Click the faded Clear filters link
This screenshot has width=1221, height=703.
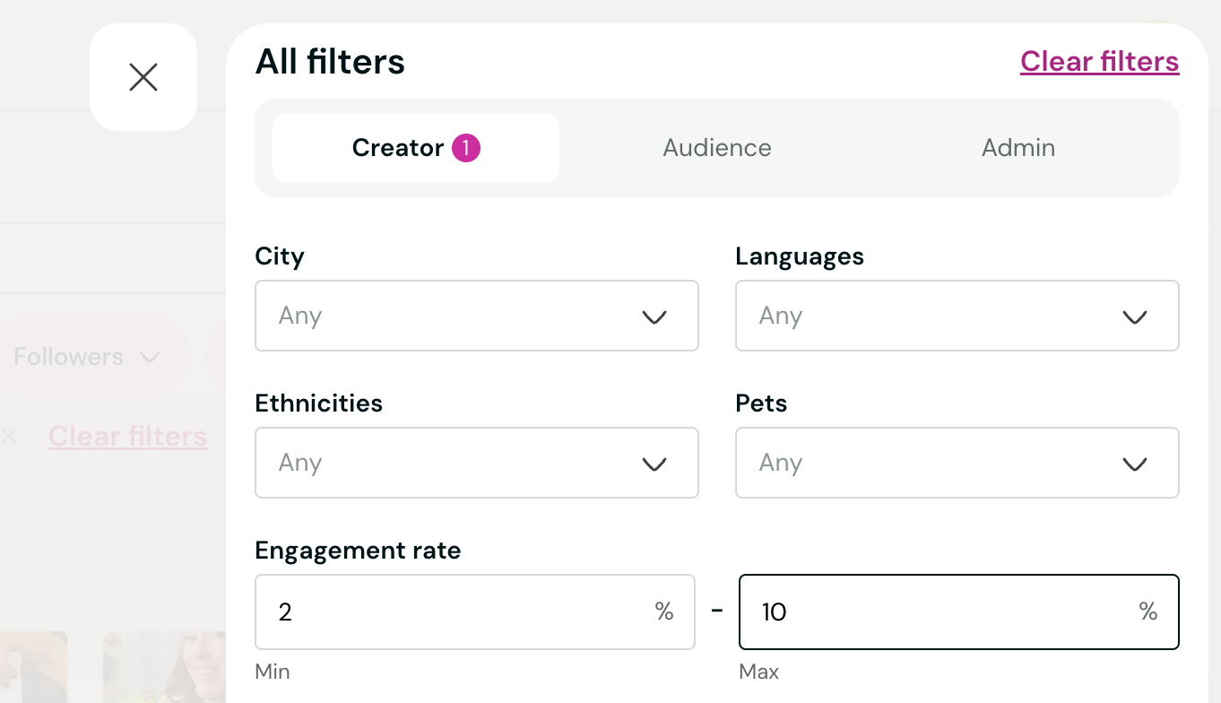[x=127, y=437]
